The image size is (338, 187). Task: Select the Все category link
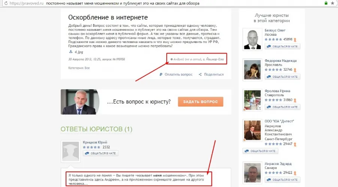[87, 68]
